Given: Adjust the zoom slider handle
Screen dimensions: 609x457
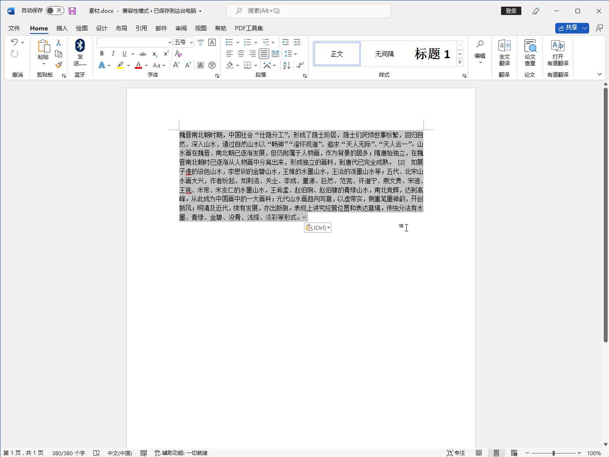Looking at the screenshot, I should [x=553, y=453].
